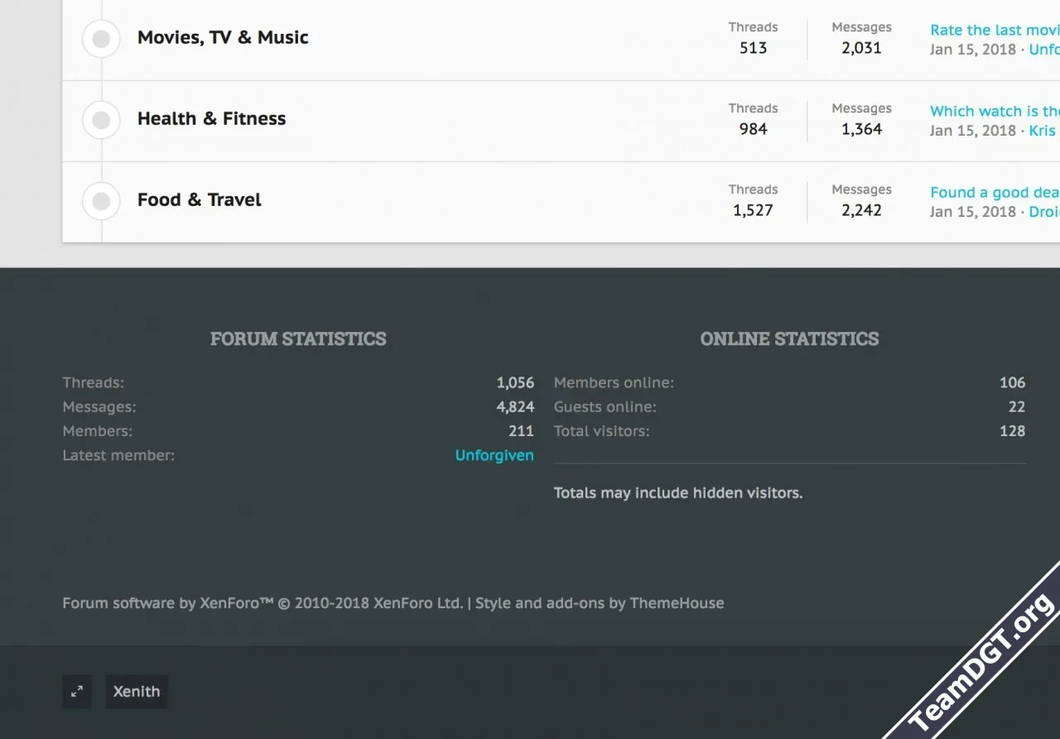Image resolution: width=1060 pixels, height=739 pixels.
Task: Click the Droi poster name in Food & Travel row
Action: [1044, 212]
